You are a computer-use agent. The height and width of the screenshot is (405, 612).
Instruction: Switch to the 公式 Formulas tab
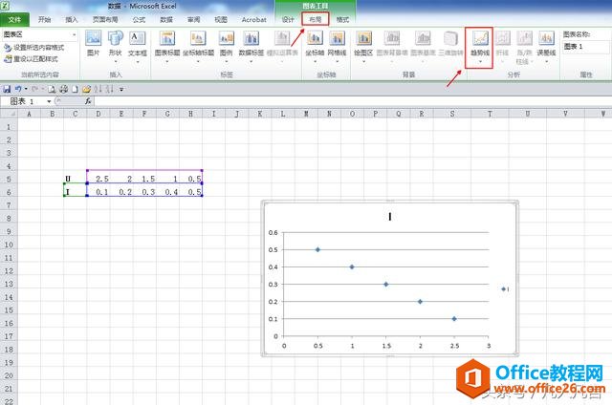point(139,19)
